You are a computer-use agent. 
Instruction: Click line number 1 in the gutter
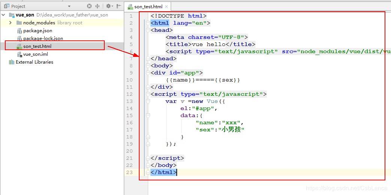(131, 16)
